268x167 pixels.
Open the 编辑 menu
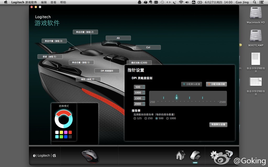click(44, 2)
